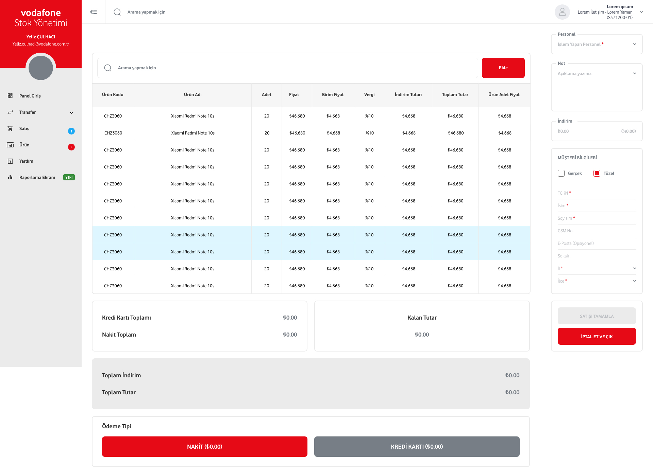Click the vodafone Stok Yönetimi logo
Screen dimensions: 653x467
pos(41,18)
